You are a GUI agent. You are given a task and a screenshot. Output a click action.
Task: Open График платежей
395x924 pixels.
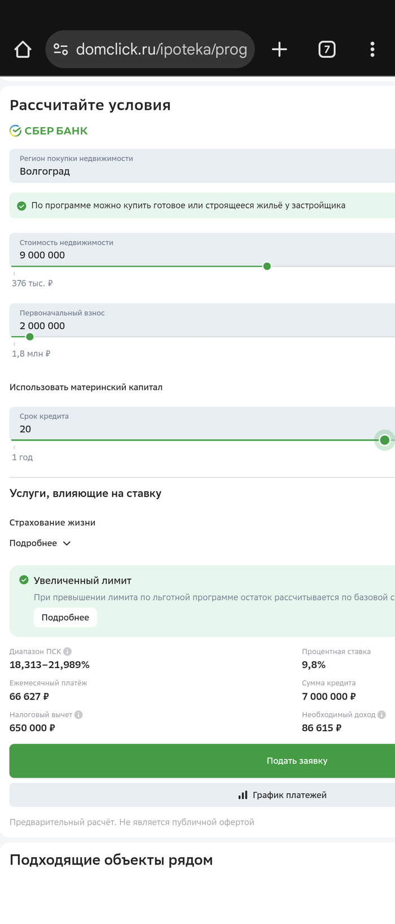coord(282,795)
